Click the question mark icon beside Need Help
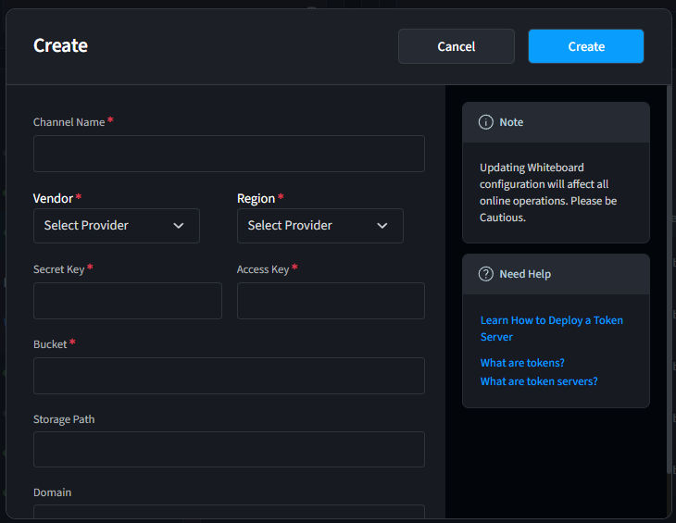The image size is (676, 523). tap(485, 274)
